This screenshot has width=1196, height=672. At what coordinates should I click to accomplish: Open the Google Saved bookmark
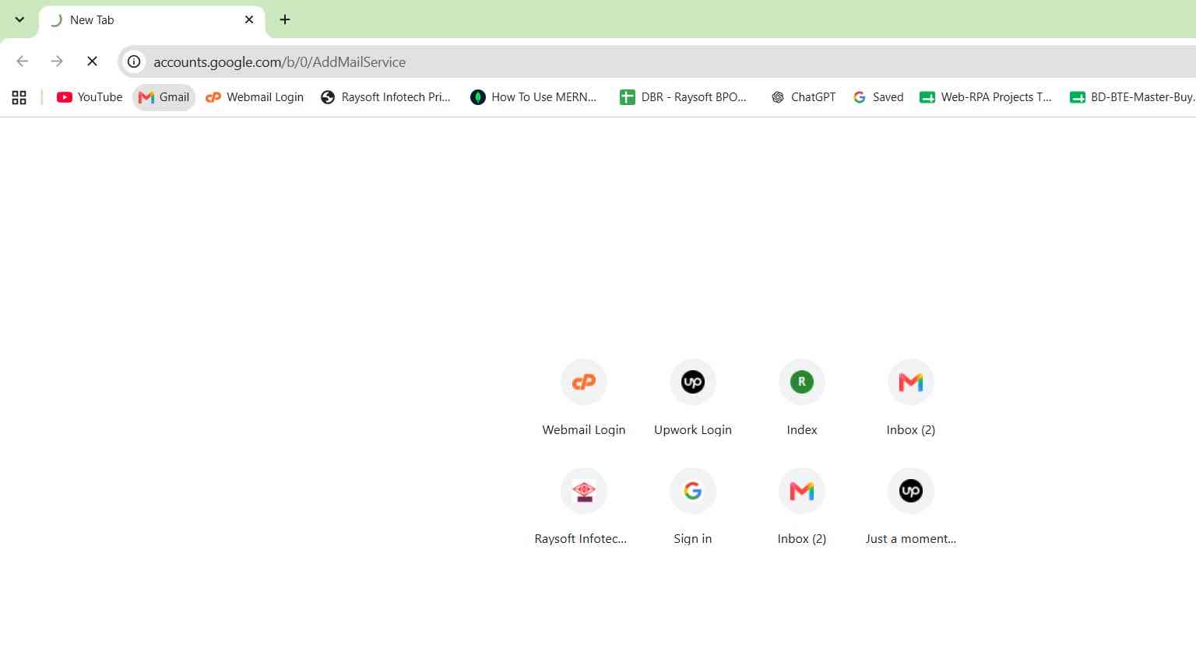(x=878, y=97)
